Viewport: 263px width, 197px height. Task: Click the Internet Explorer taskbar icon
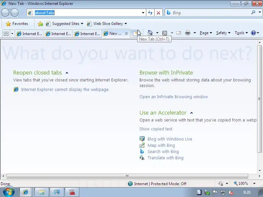(26, 192)
